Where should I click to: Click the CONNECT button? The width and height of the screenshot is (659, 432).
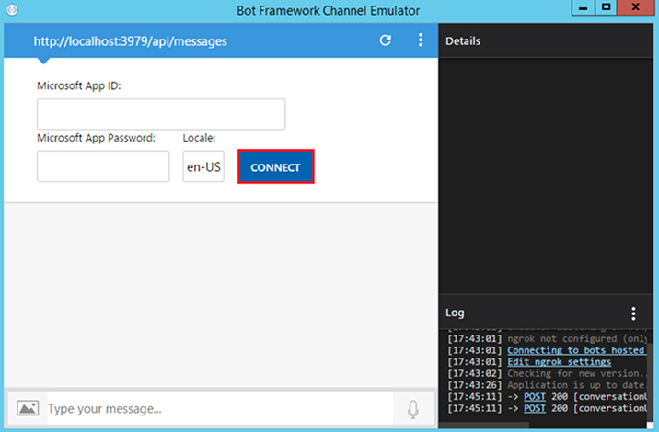click(x=276, y=166)
